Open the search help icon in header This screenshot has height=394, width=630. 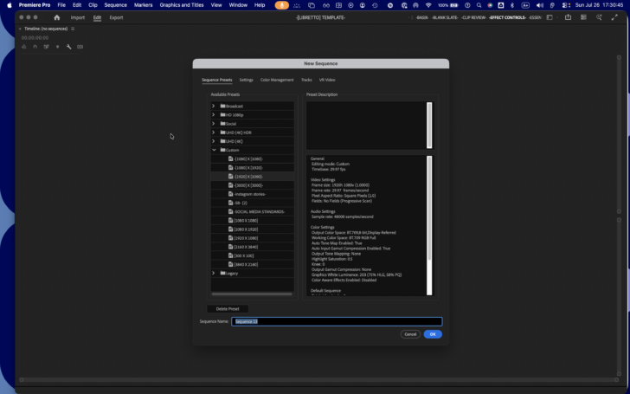[599, 17]
